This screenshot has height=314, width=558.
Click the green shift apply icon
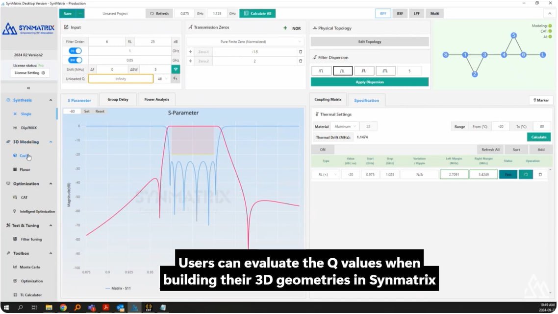pos(176,69)
